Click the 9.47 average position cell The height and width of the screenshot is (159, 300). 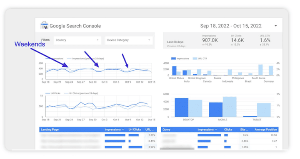click(x=274, y=141)
